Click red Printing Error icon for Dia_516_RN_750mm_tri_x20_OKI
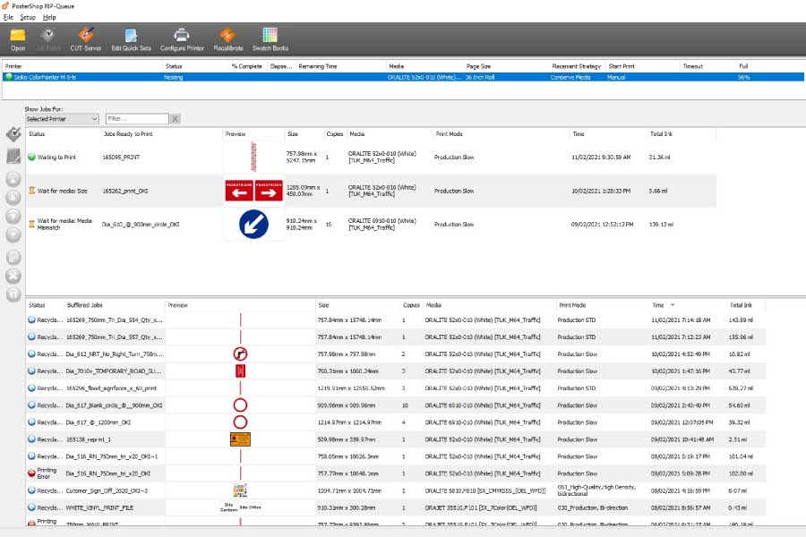 click(x=32, y=473)
